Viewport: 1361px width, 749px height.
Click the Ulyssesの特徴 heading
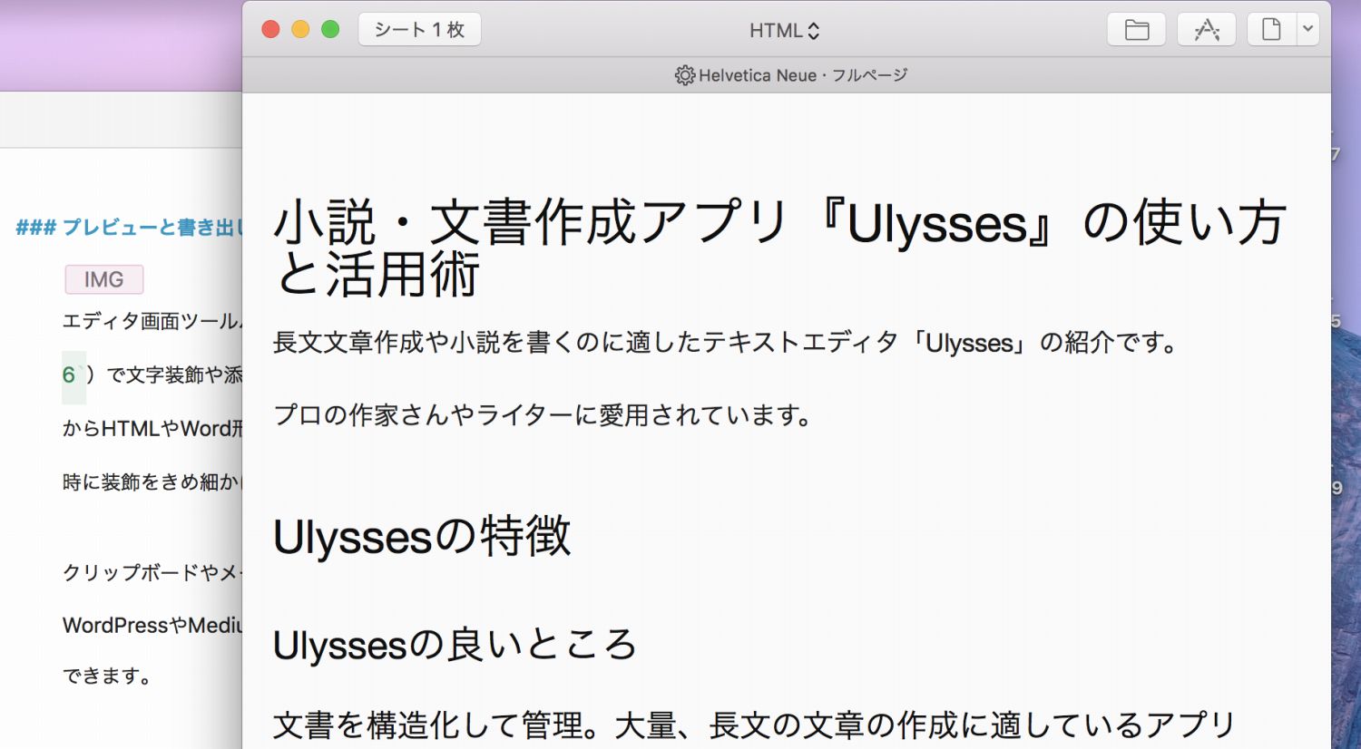click(422, 536)
